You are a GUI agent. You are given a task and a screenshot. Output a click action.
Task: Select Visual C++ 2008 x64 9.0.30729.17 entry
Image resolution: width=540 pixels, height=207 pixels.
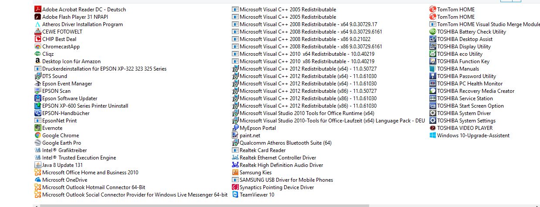[305, 24]
